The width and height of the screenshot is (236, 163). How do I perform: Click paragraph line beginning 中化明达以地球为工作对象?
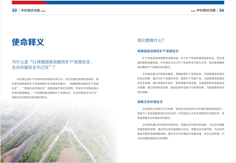pyautogui.click(x=183, y=109)
